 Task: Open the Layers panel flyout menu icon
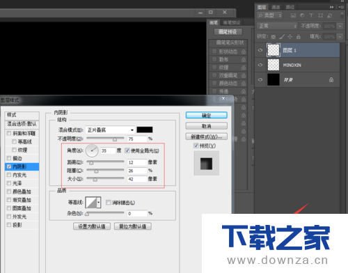point(341,7)
